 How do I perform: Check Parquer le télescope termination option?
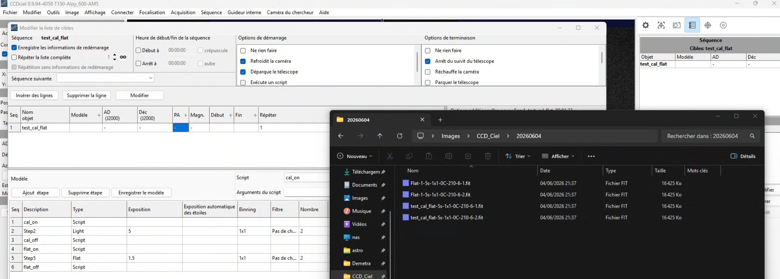(428, 83)
